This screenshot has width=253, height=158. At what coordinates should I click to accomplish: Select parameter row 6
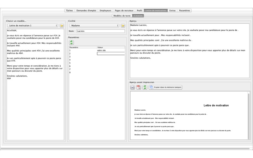pyautogui.click(x=97, y=66)
